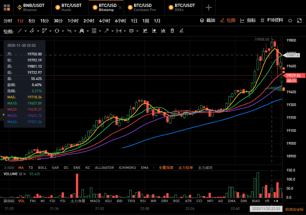
Task: Toggle the 主力挂单 overlay
Action: (185, 168)
